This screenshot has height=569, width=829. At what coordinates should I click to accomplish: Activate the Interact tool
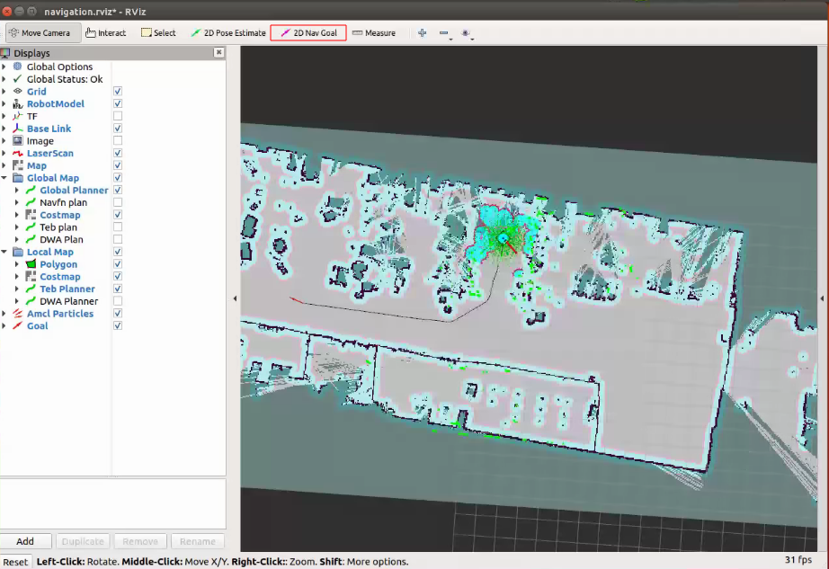106,32
